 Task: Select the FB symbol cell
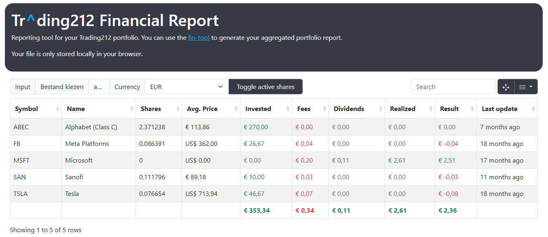coord(36,144)
